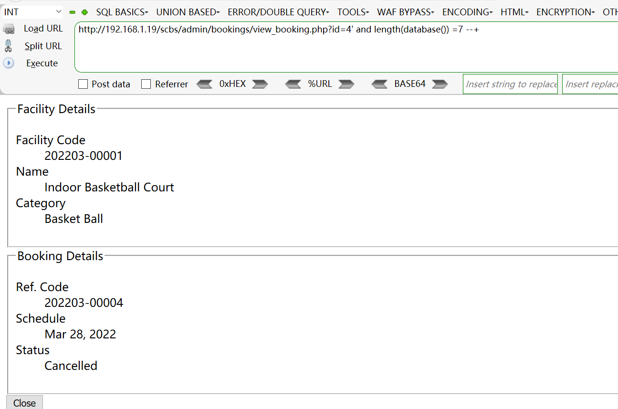The width and height of the screenshot is (618, 409).
Task: Click the Execute play icon
Action: [9, 63]
